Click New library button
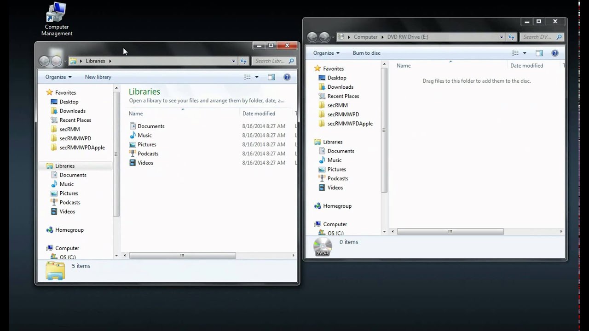The image size is (589, 331). click(98, 77)
